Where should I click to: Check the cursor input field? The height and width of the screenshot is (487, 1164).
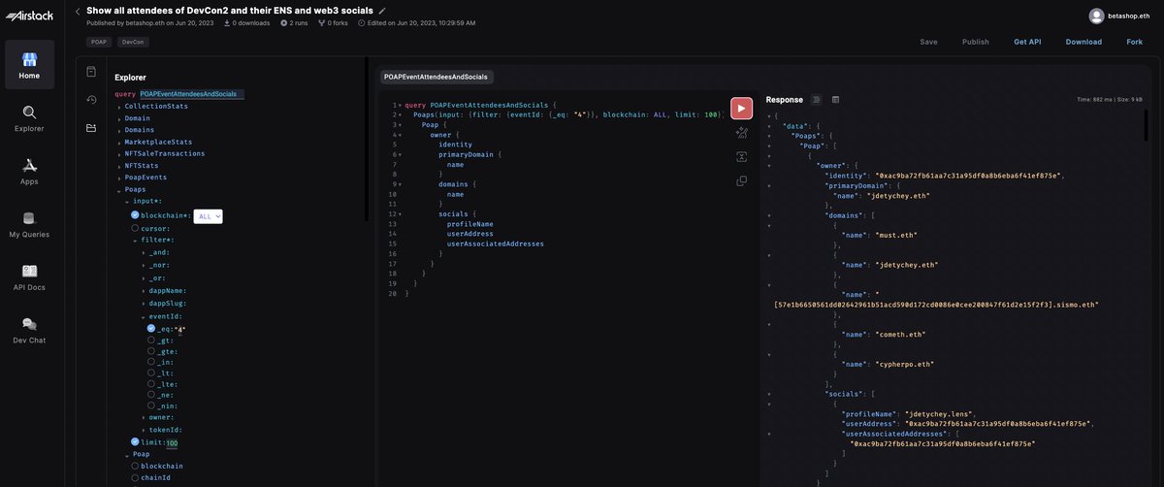click(x=135, y=229)
